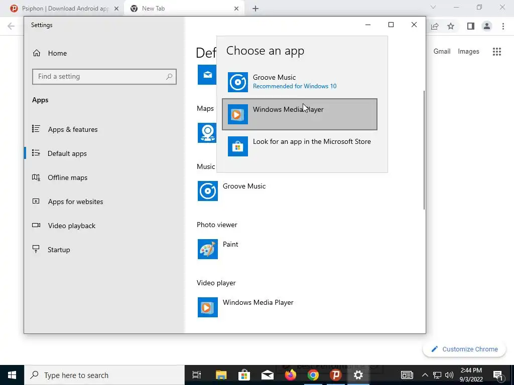Choose Windows Media Player in the popup list

299,114
